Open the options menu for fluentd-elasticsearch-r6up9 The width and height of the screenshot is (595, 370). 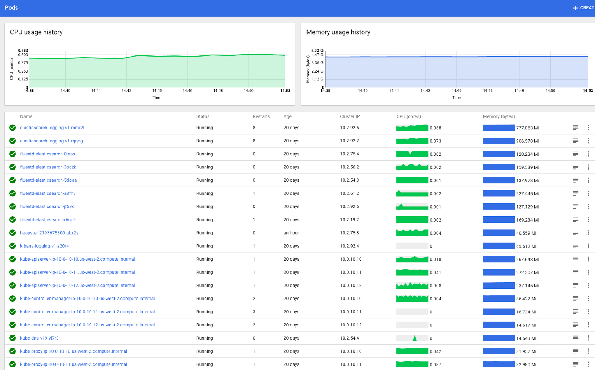pos(589,219)
